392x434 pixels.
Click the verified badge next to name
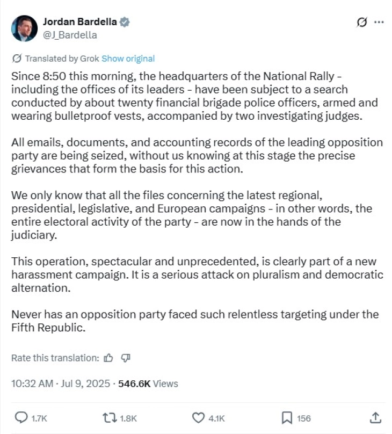pos(124,23)
